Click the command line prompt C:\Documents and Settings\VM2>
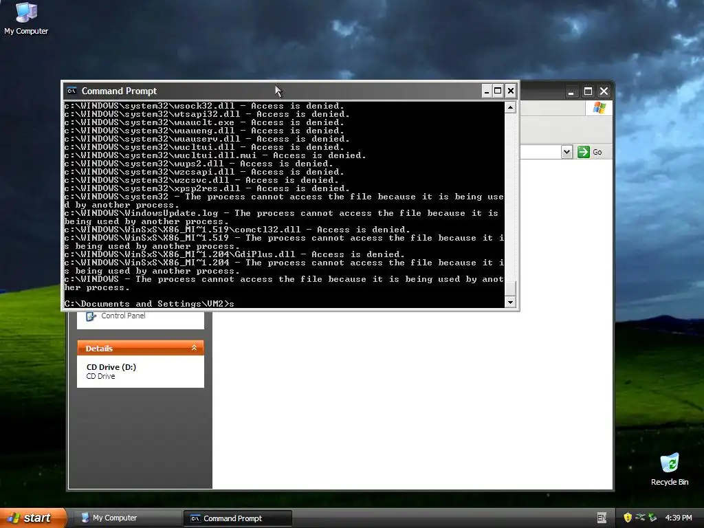 click(146, 304)
